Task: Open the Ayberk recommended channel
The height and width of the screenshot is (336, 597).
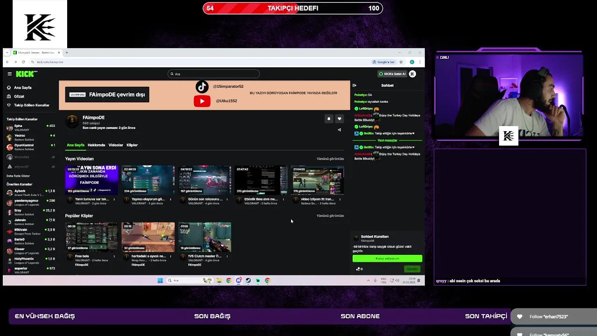Action: pos(31,193)
